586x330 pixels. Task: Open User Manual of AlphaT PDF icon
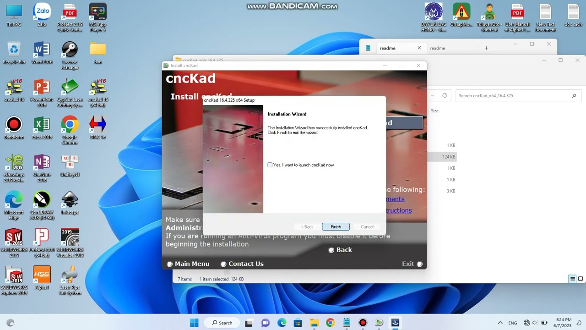click(x=517, y=18)
